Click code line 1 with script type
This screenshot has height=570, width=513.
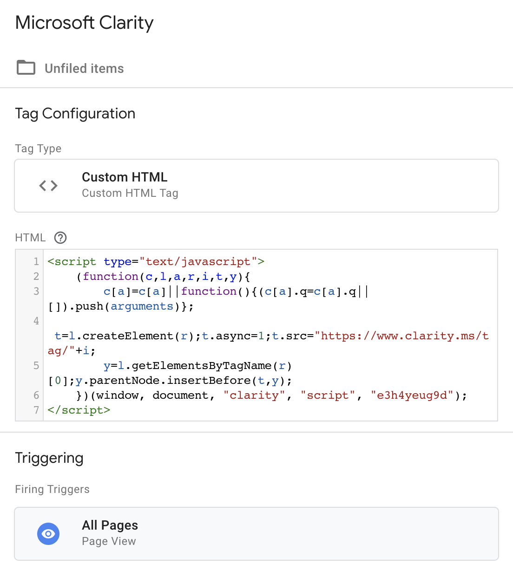pyautogui.click(x=156, y=261)
